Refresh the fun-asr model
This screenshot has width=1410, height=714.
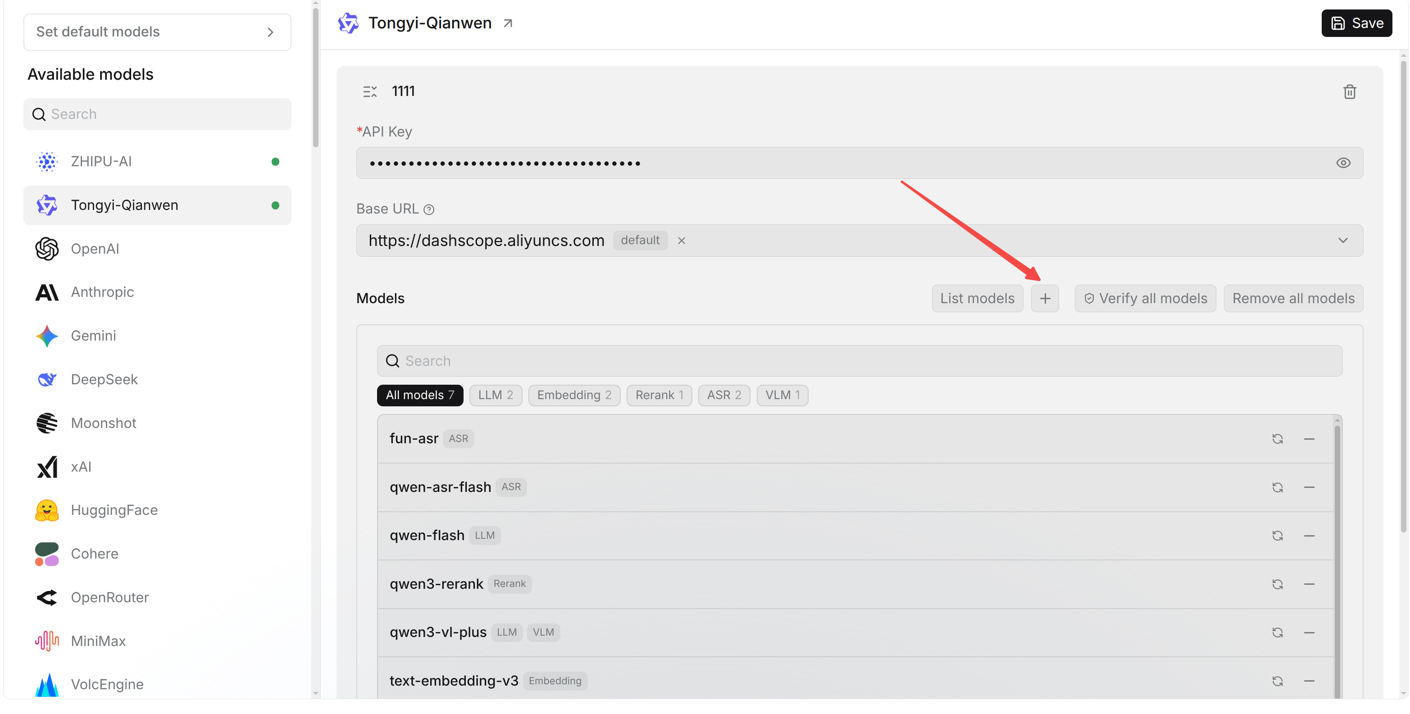pos(1277,439)
